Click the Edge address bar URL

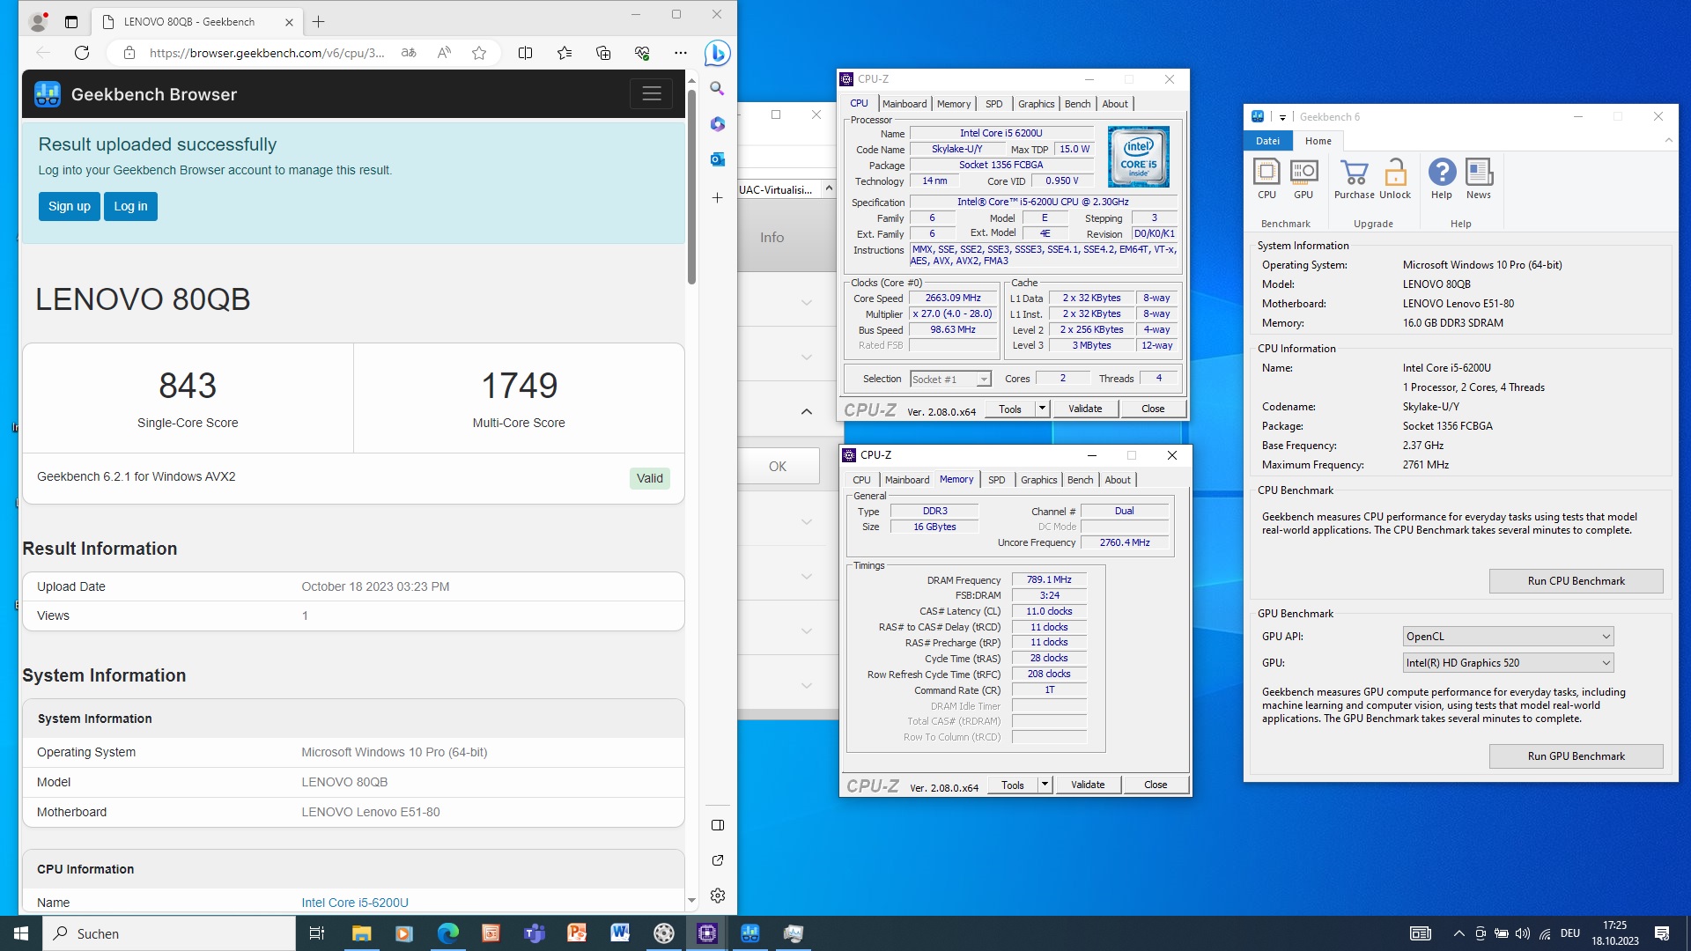267,53
